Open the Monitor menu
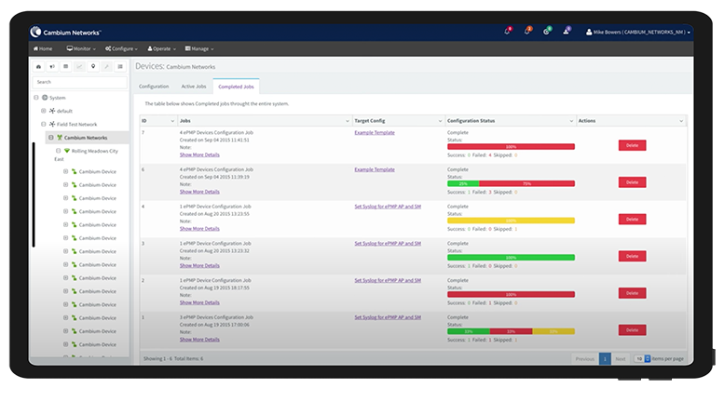724x402 pixels. pyautogui.click(x=81, y=48)
